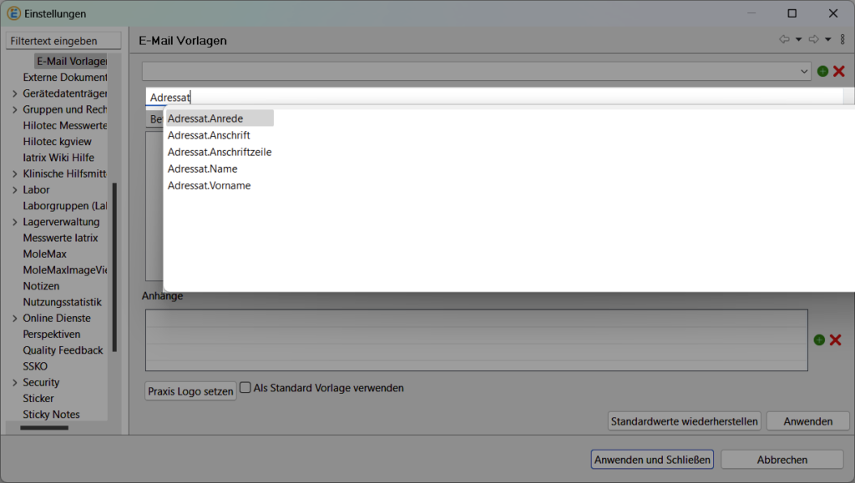Screen dimensions: 855x483
Task: Click into the 'Filtertext eingeben' search field
Action: coord(63,41)
